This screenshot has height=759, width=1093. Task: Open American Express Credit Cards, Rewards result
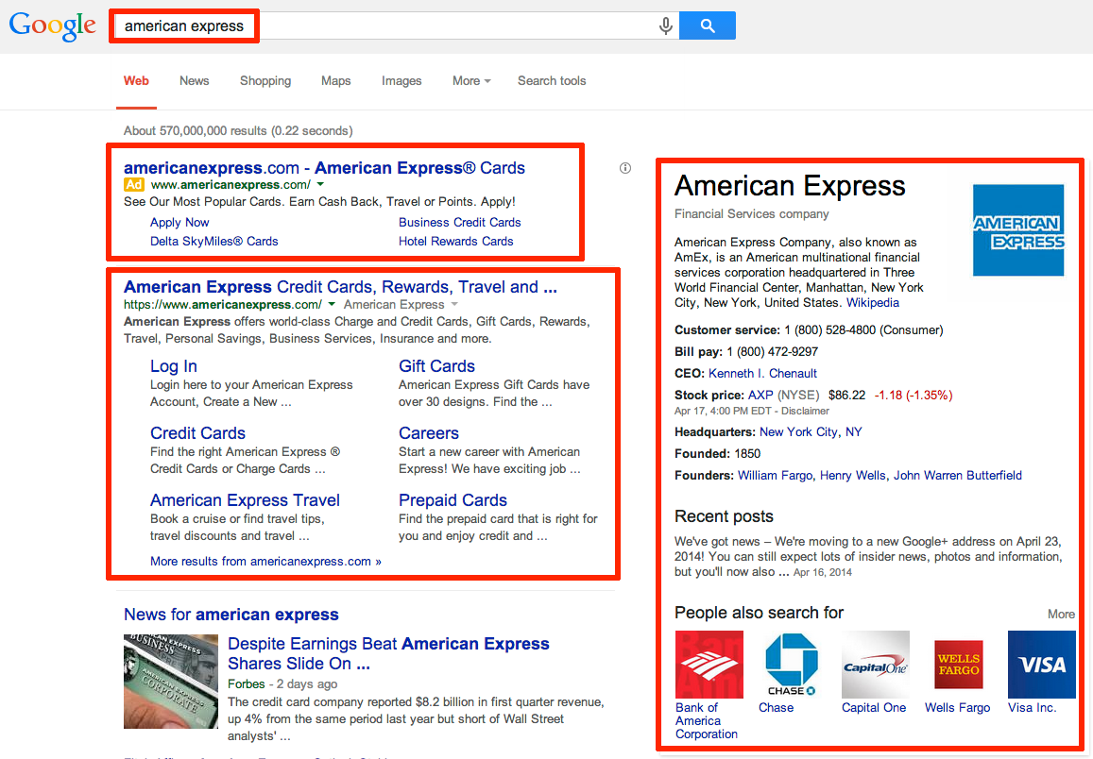(x=340, y=287)
